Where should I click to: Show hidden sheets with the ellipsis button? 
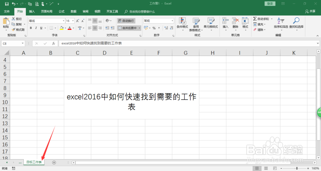(20, 162)
